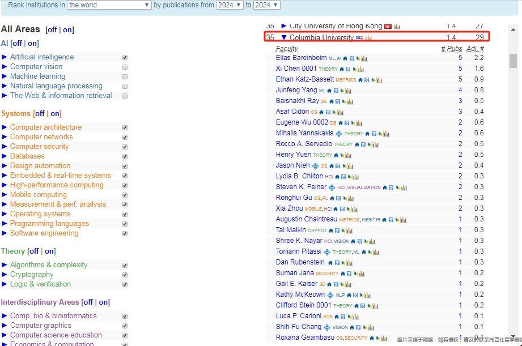
Task: Open the region dropdown showing 'the world'
Action: click(x=109, y=5)
